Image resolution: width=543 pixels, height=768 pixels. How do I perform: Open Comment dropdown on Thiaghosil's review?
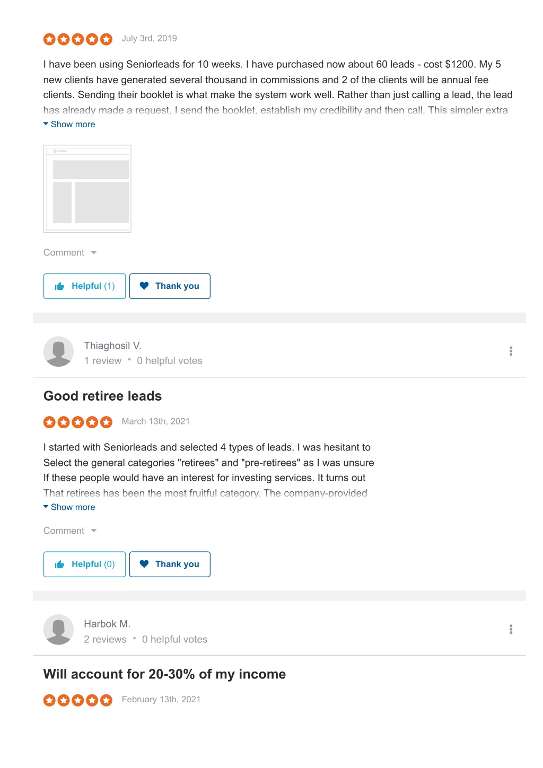tap(70, 531)
